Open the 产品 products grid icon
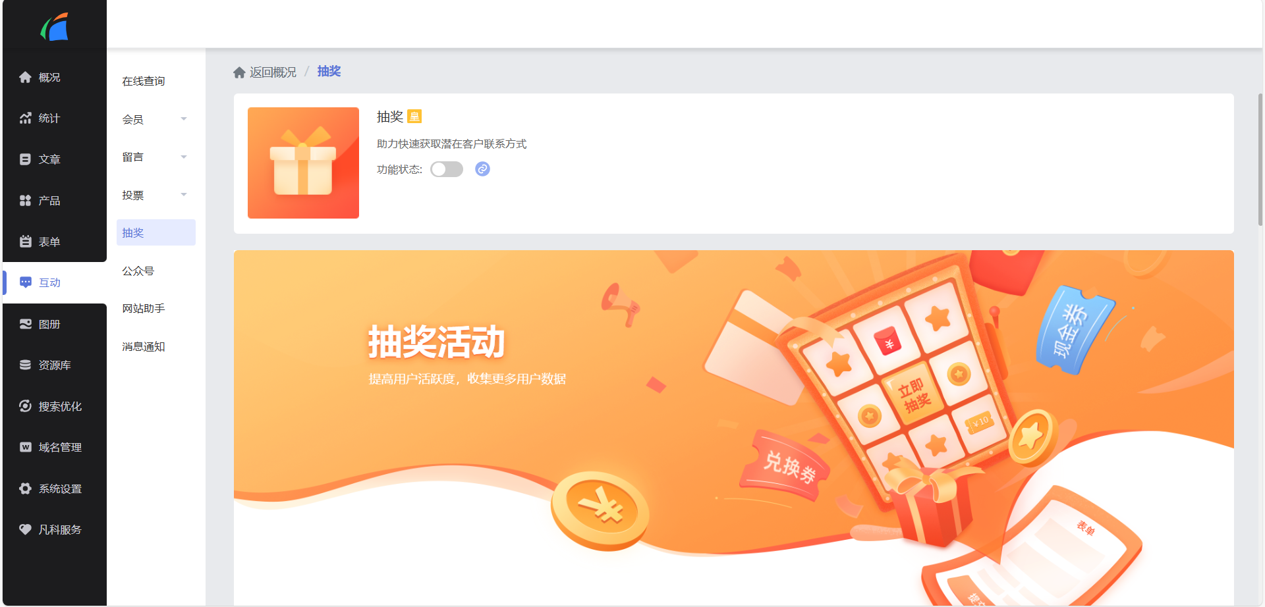1265x607 pixels. (x=25, y=200)
